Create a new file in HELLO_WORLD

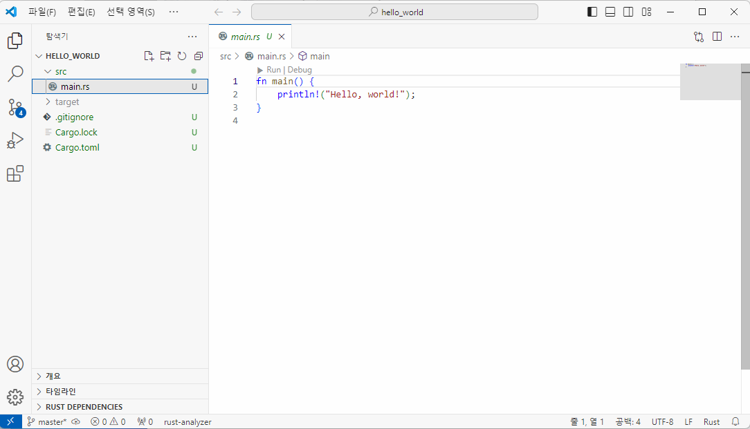(149, 56)
